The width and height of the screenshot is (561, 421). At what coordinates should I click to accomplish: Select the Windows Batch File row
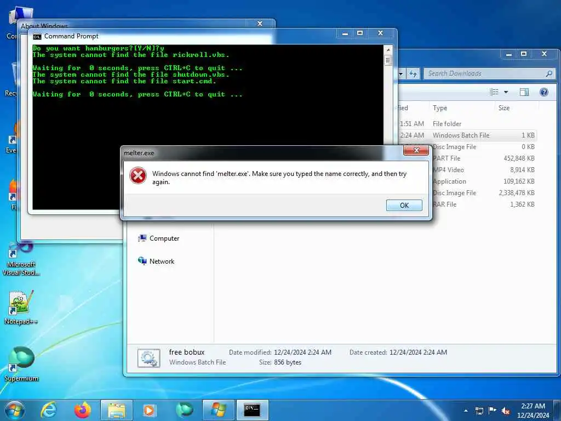(467, 135)
